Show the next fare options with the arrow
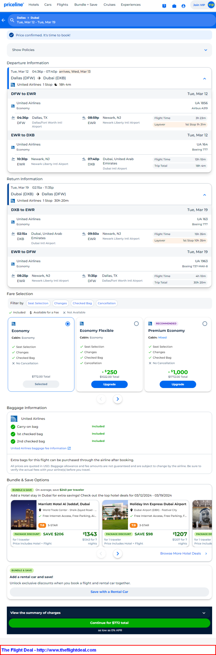 [118, 399]
